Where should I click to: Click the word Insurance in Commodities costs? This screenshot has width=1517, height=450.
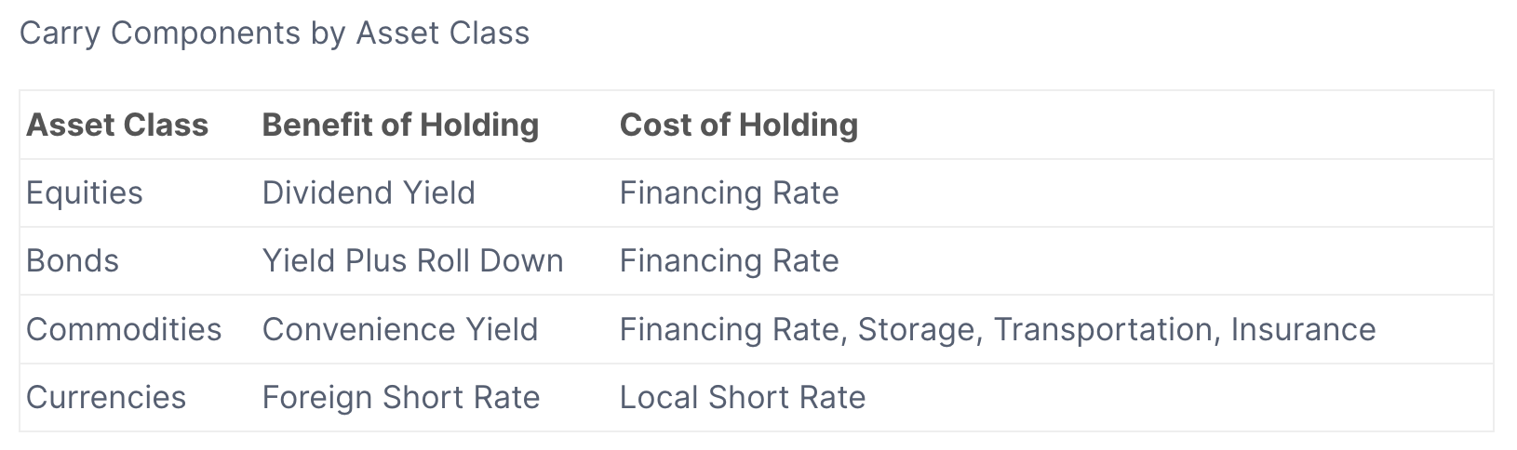pos(1303,330)
